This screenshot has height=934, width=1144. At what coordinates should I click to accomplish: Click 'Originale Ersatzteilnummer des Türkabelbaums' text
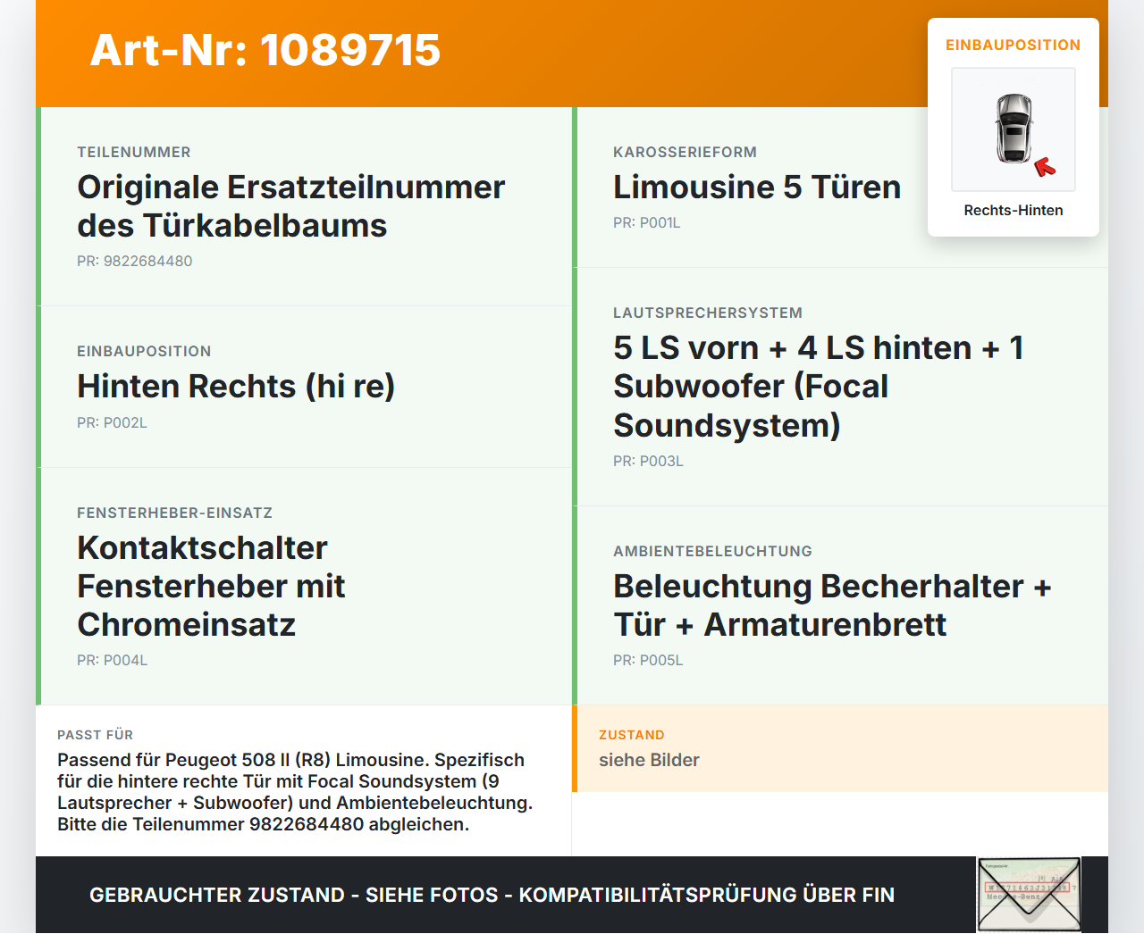[x=291, y=206]
